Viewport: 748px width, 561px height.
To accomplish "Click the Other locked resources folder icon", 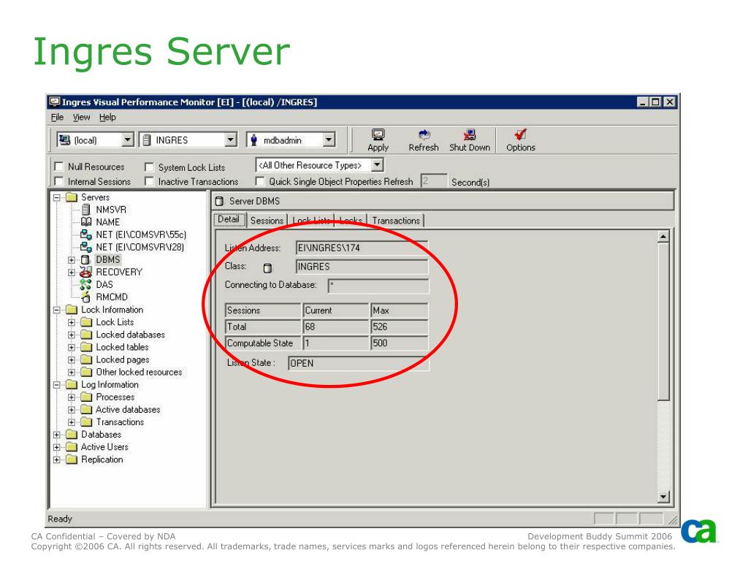I will (x=86, y=372).
